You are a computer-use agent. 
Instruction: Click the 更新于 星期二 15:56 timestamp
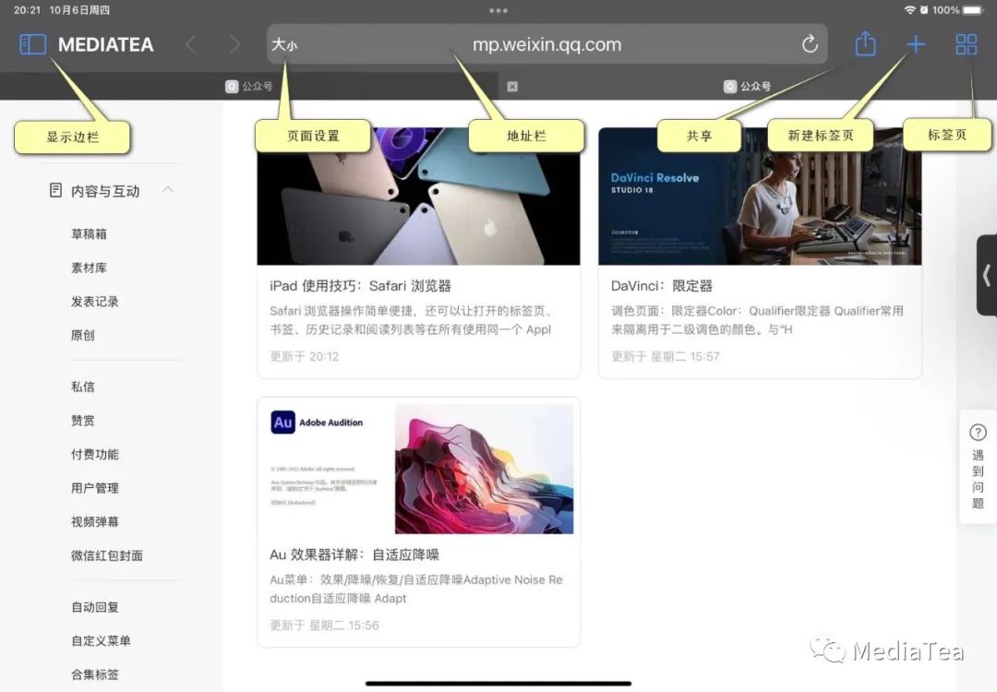tap(324, 626)
